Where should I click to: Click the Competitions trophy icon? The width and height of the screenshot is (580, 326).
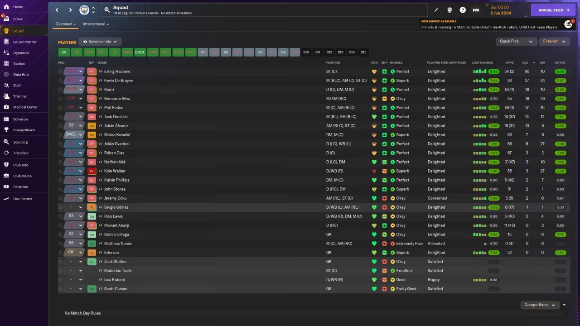(6, 130)
